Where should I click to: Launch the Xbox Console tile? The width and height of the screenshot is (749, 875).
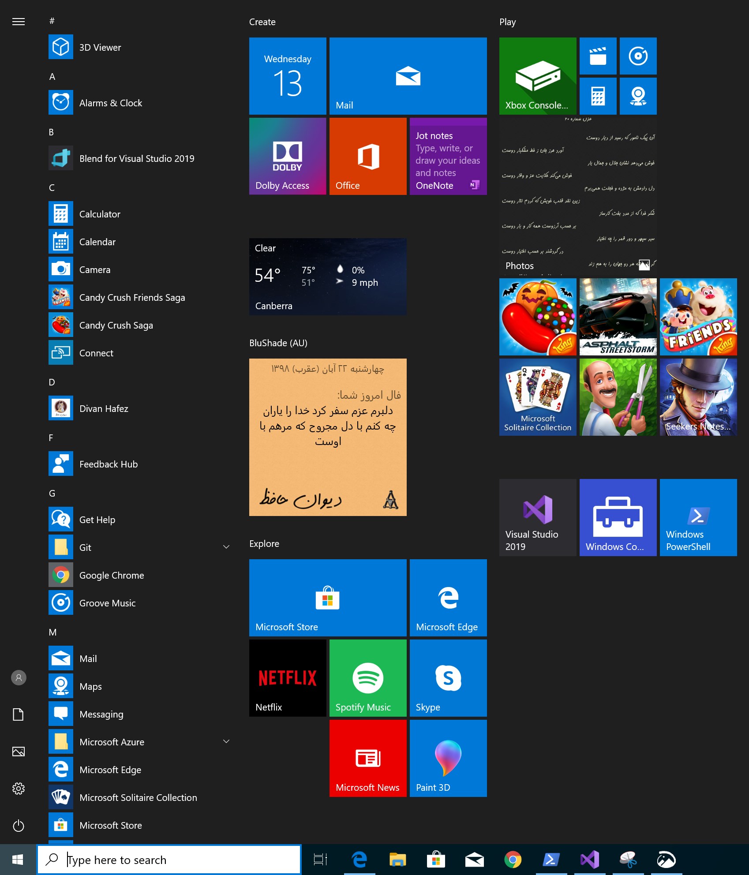click(538, 76)
